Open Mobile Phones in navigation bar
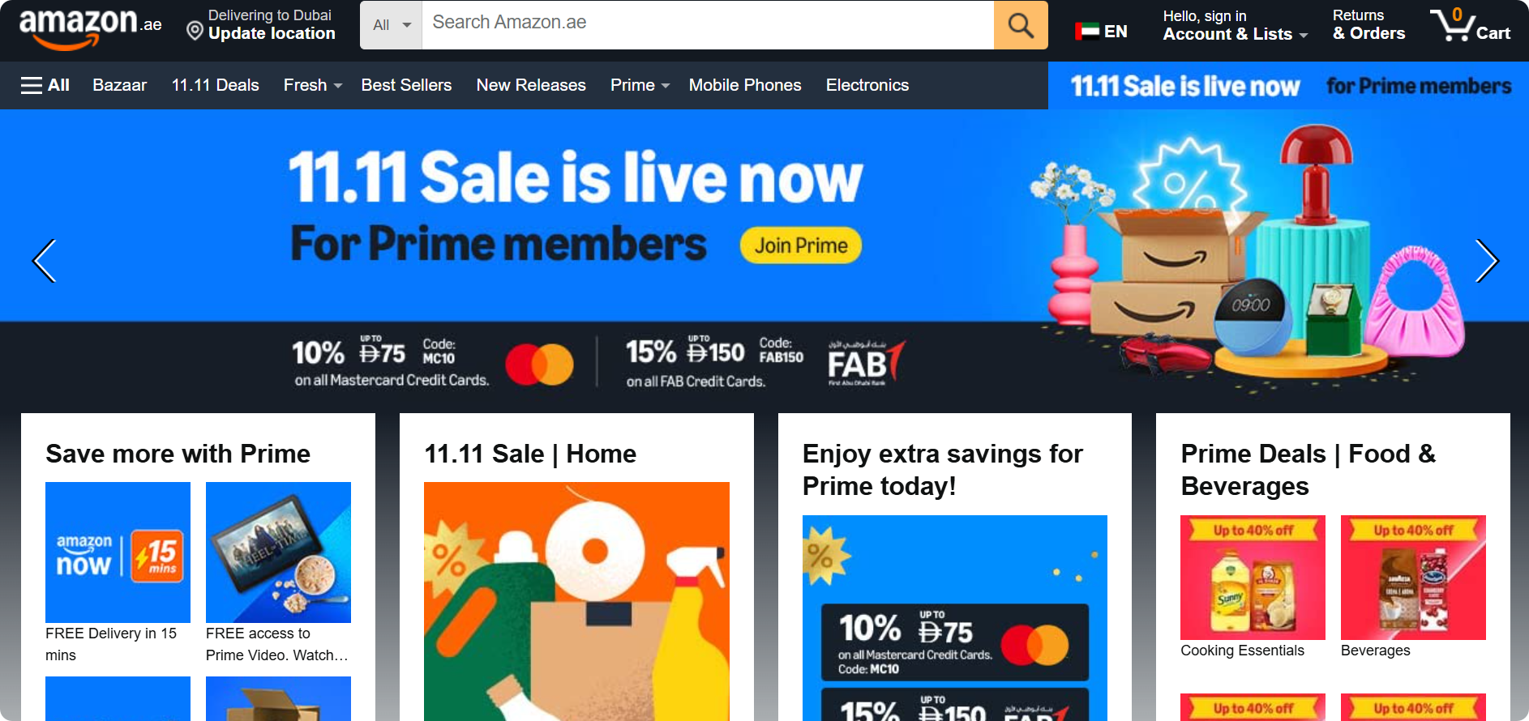The height and width of the screenshot is (721, 1529). pos(745,85)
